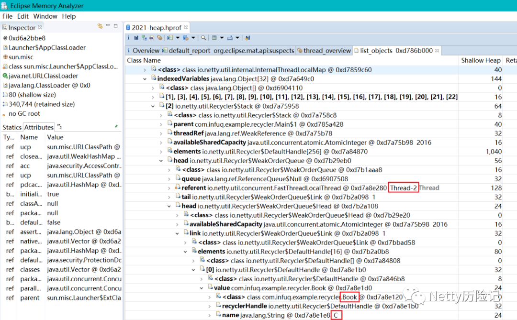Click the 2021-heap.hprof database tab icon
Image resolution: width=517 pixels, height=320 pixels.
click(128, 27)
